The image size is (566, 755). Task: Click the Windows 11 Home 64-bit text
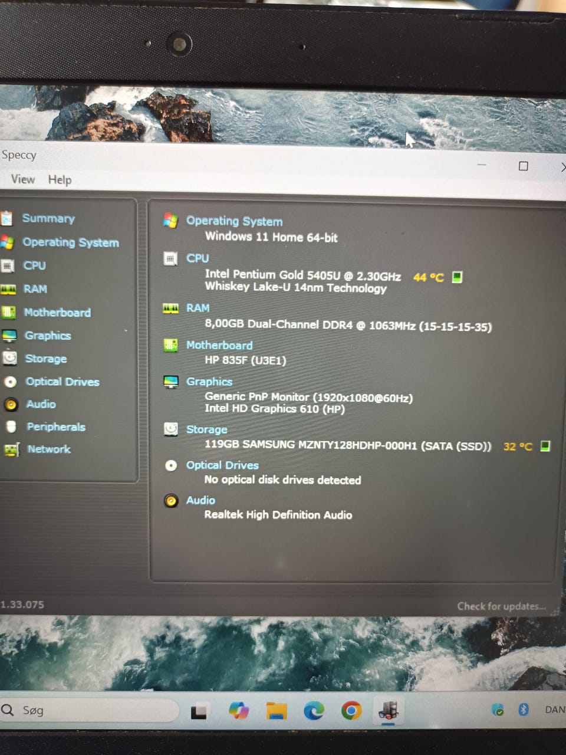271,237
